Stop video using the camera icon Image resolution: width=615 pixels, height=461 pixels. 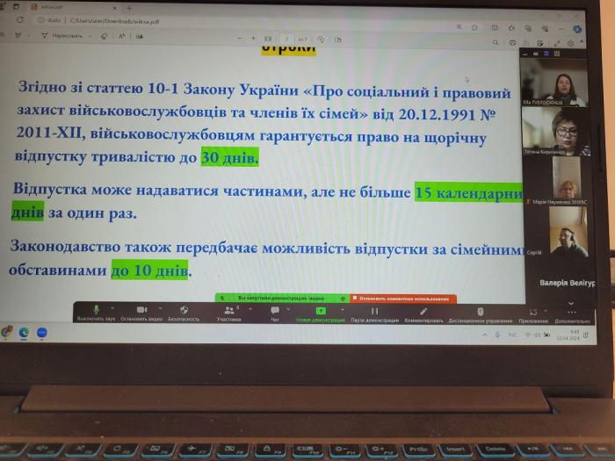point(141,310)
